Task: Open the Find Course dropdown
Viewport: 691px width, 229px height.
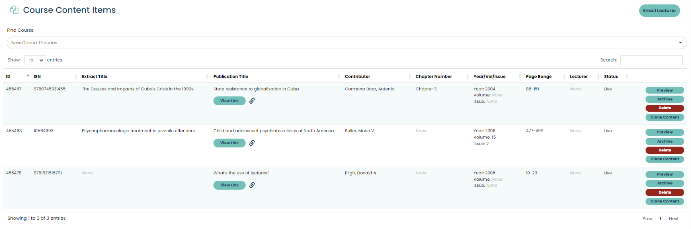Action: 346,43
